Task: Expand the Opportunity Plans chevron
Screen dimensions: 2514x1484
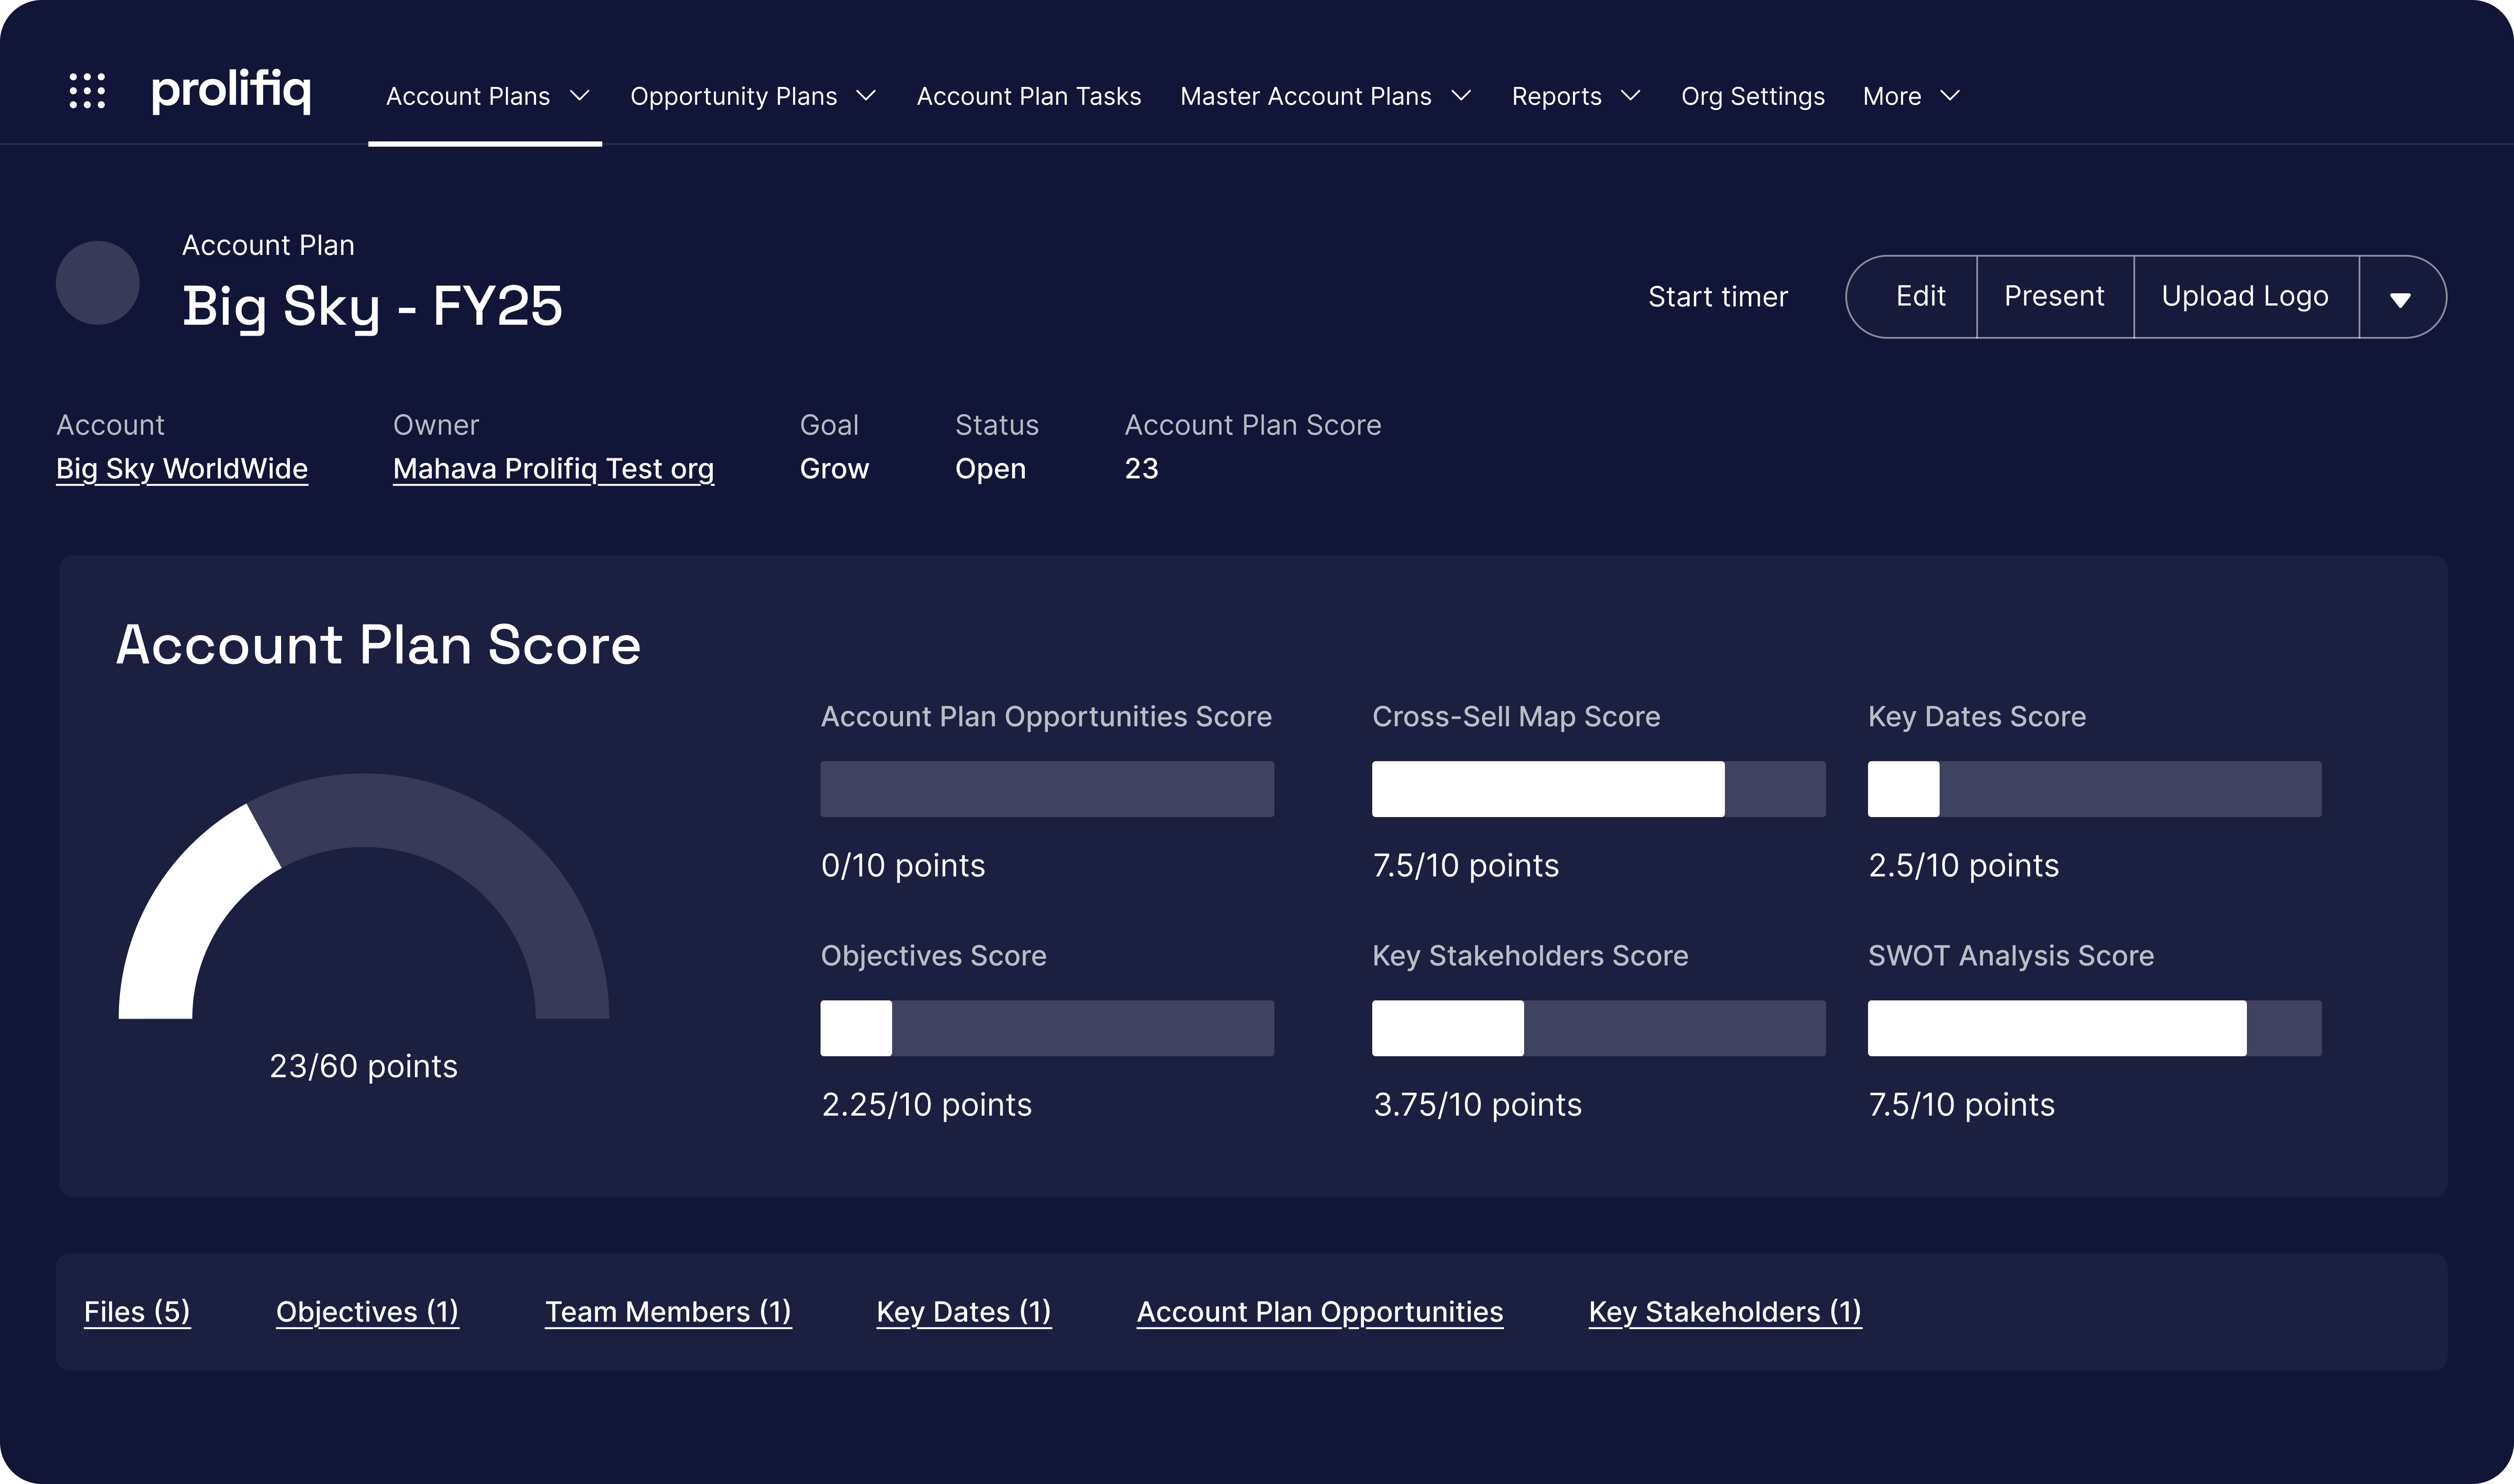Action: tap(867, 96)
